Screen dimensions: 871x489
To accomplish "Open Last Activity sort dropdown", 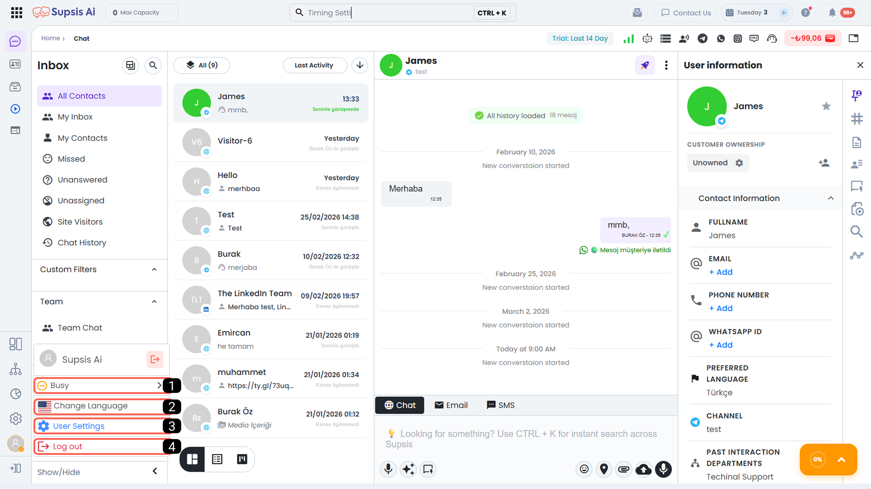I will coord(315,65).
